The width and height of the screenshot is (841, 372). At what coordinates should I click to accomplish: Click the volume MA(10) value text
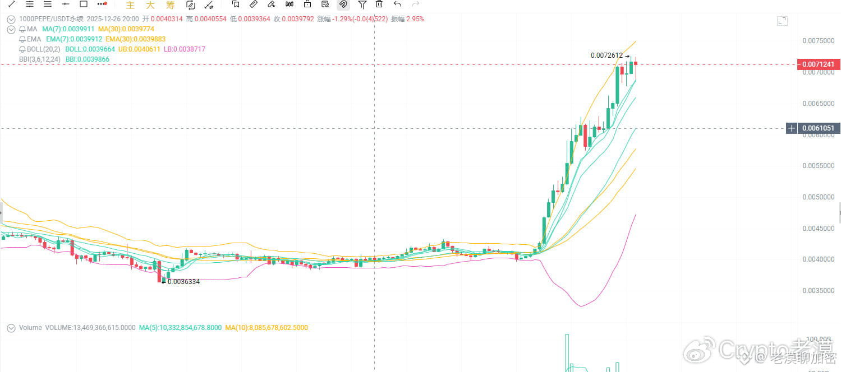click(266, 328)
